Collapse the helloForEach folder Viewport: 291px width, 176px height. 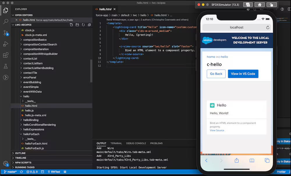coord(31,134)
